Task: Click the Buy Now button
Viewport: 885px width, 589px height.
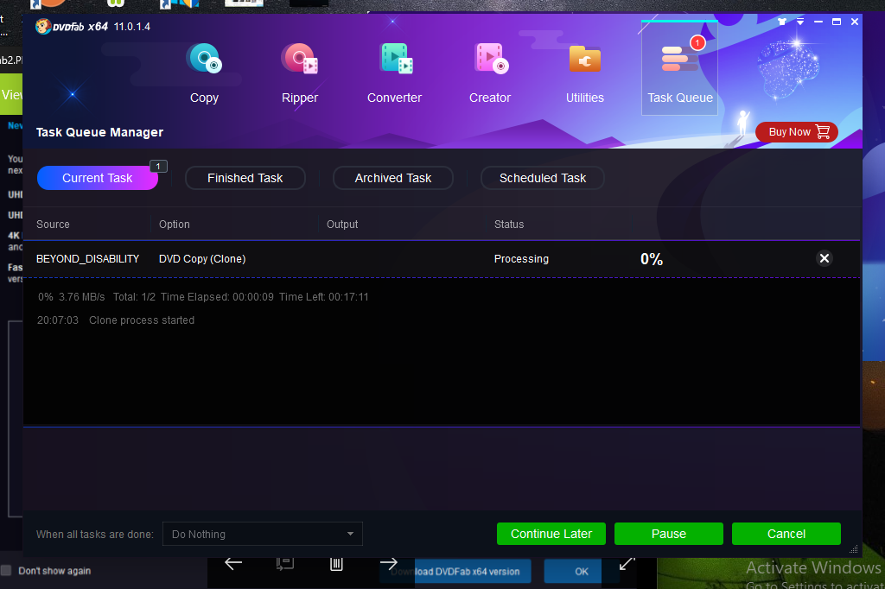Action: 796,132
